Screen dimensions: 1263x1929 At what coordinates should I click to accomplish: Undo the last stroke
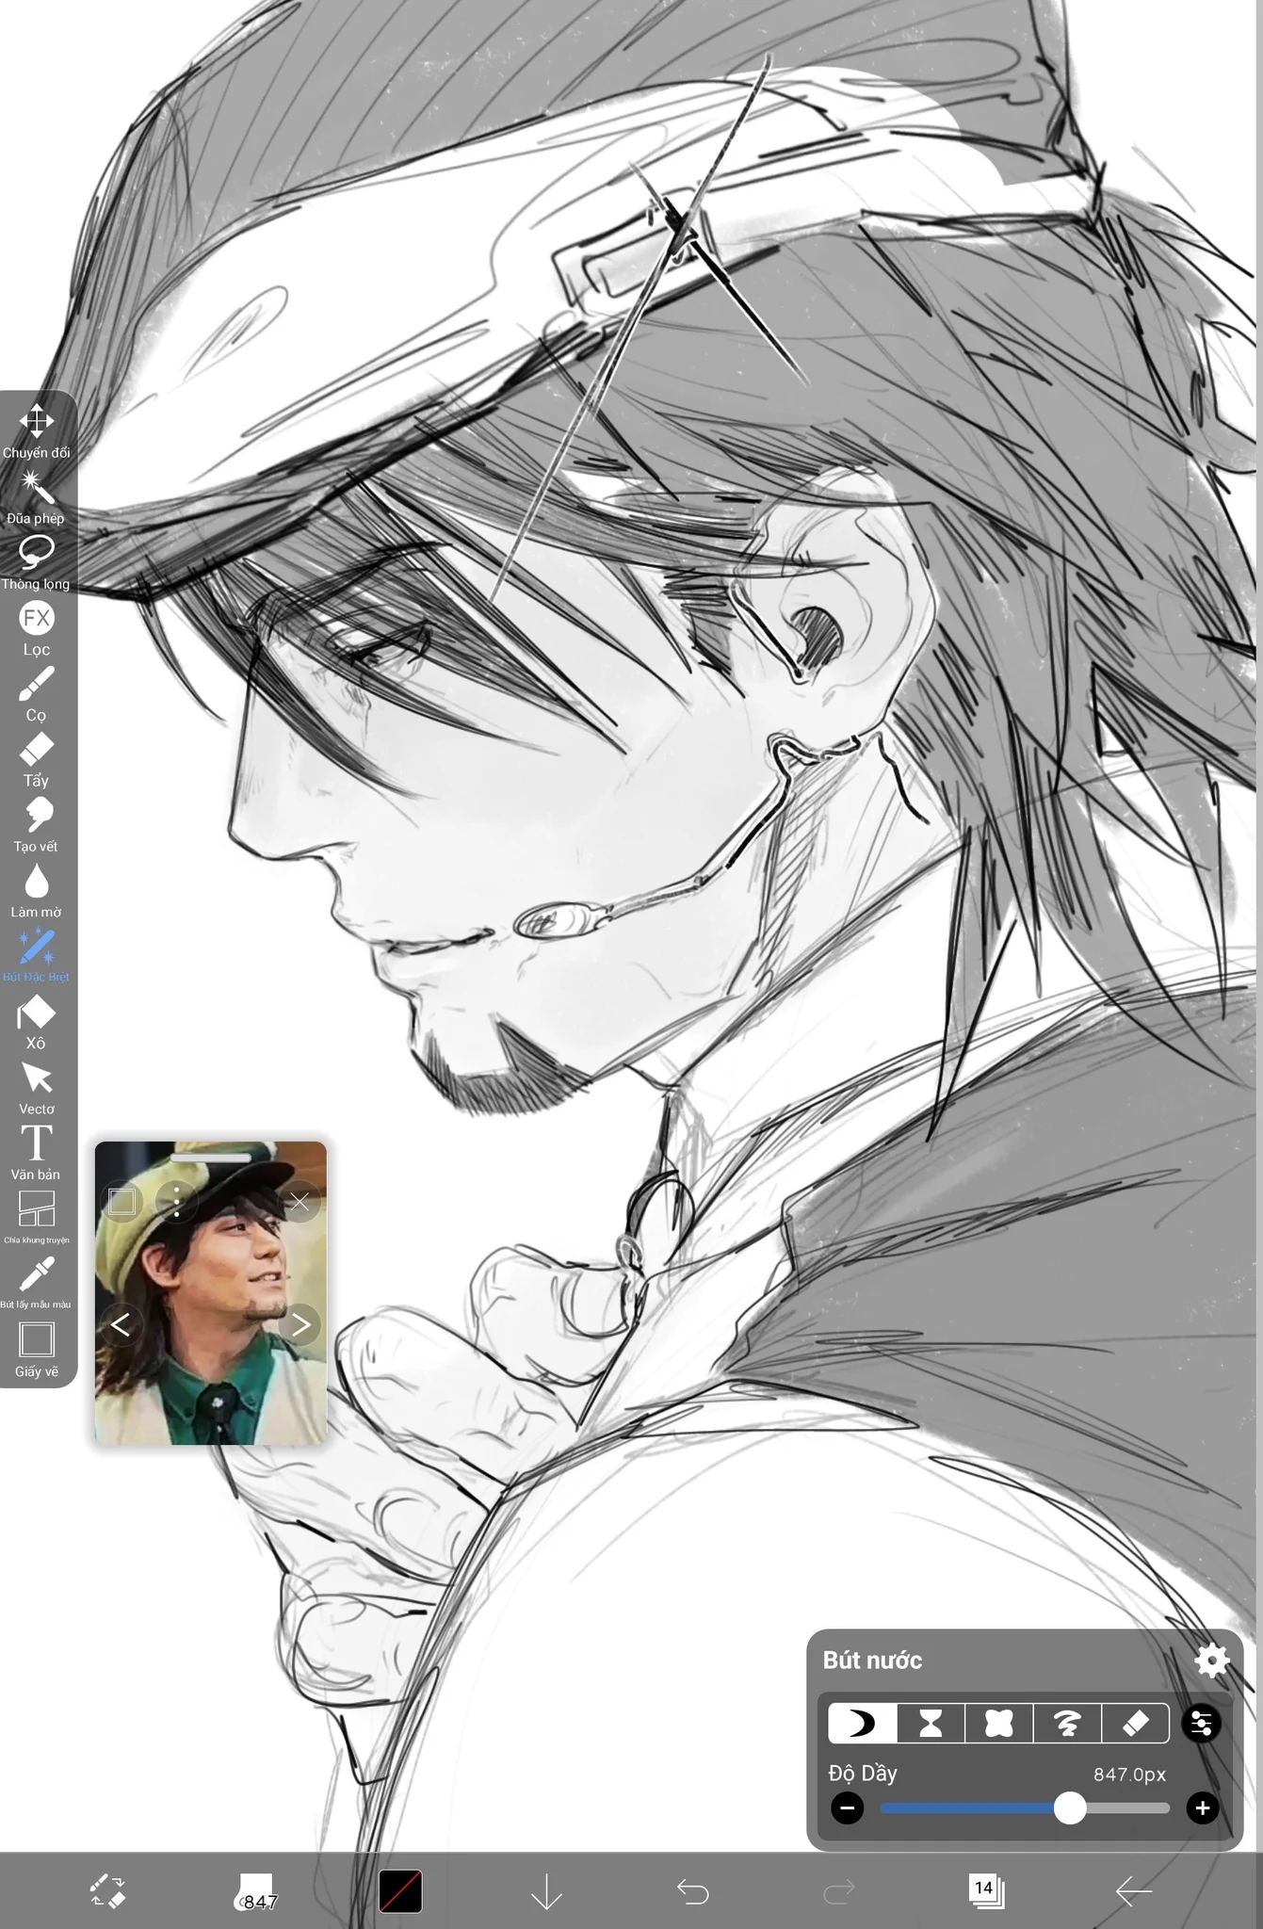point(693,1891)
